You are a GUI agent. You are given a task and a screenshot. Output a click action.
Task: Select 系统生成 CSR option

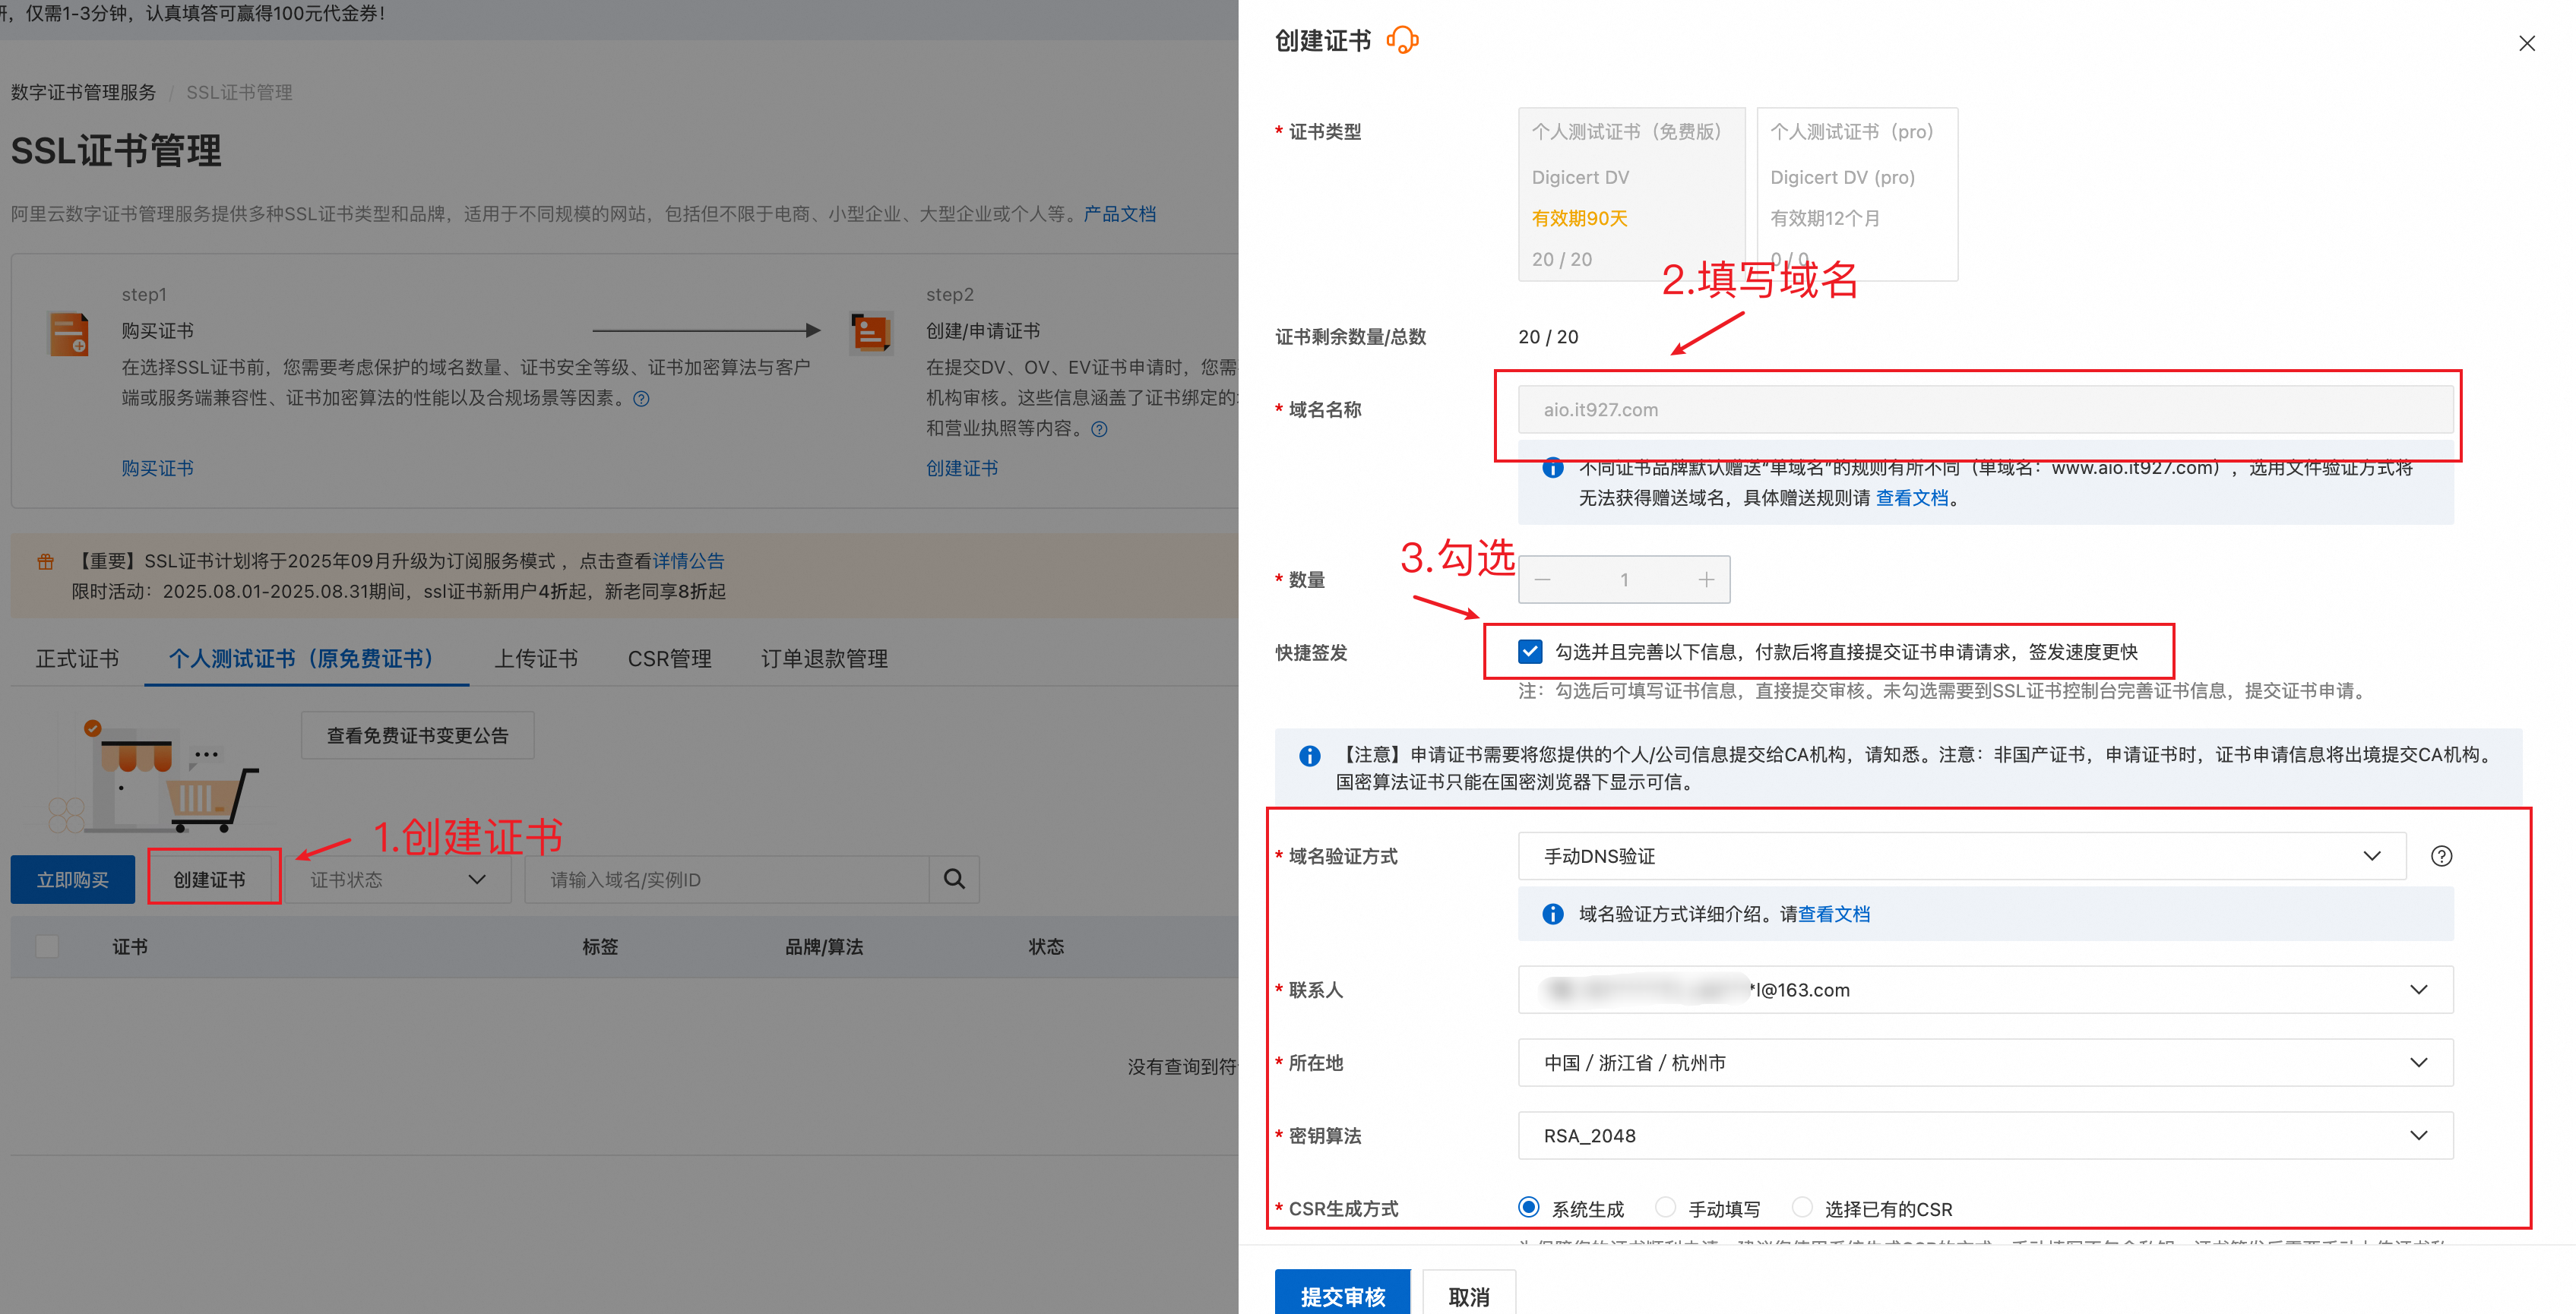coord(1528,1207)
